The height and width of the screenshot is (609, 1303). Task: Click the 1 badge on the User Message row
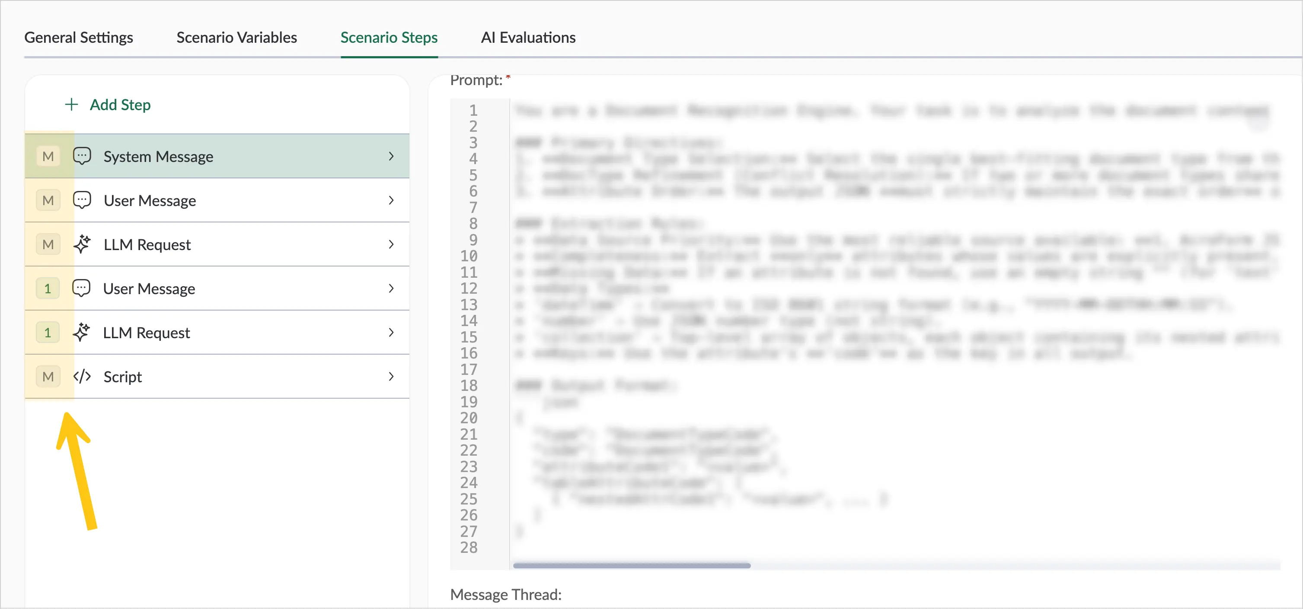(x=48, y=288)
